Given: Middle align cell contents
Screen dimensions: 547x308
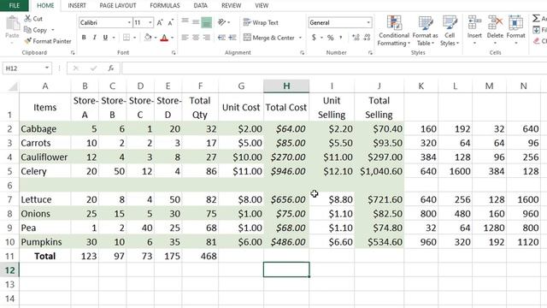Looking at the screenshot, I should 196,22.
